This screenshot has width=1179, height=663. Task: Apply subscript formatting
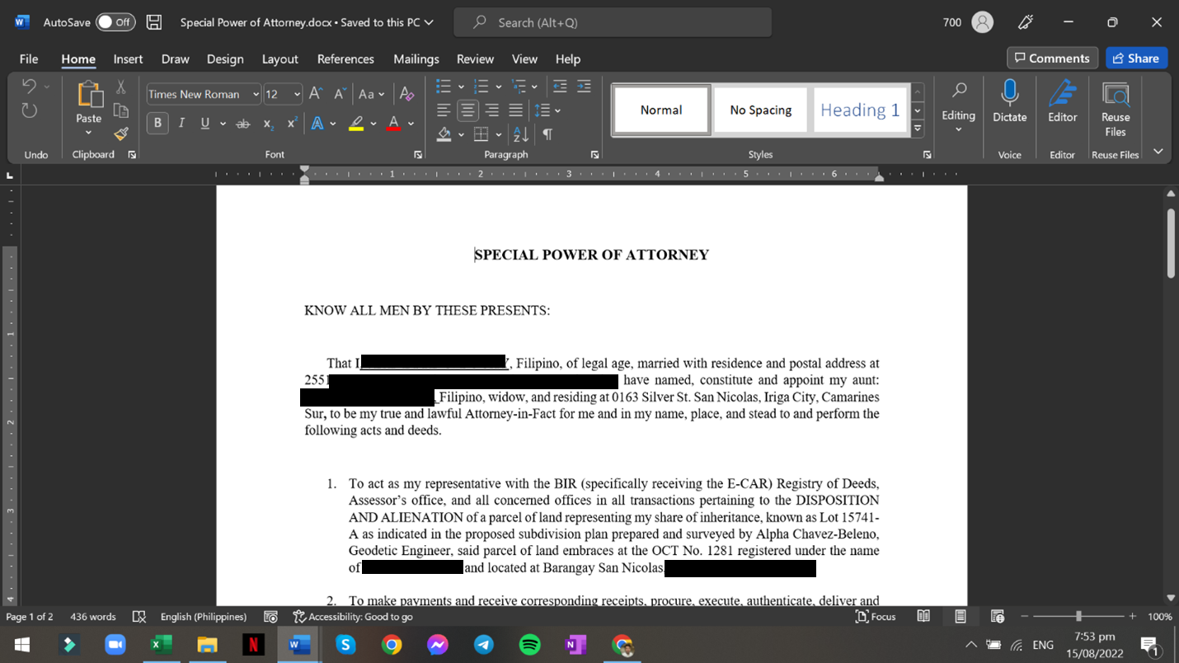[x=268, y=124]
